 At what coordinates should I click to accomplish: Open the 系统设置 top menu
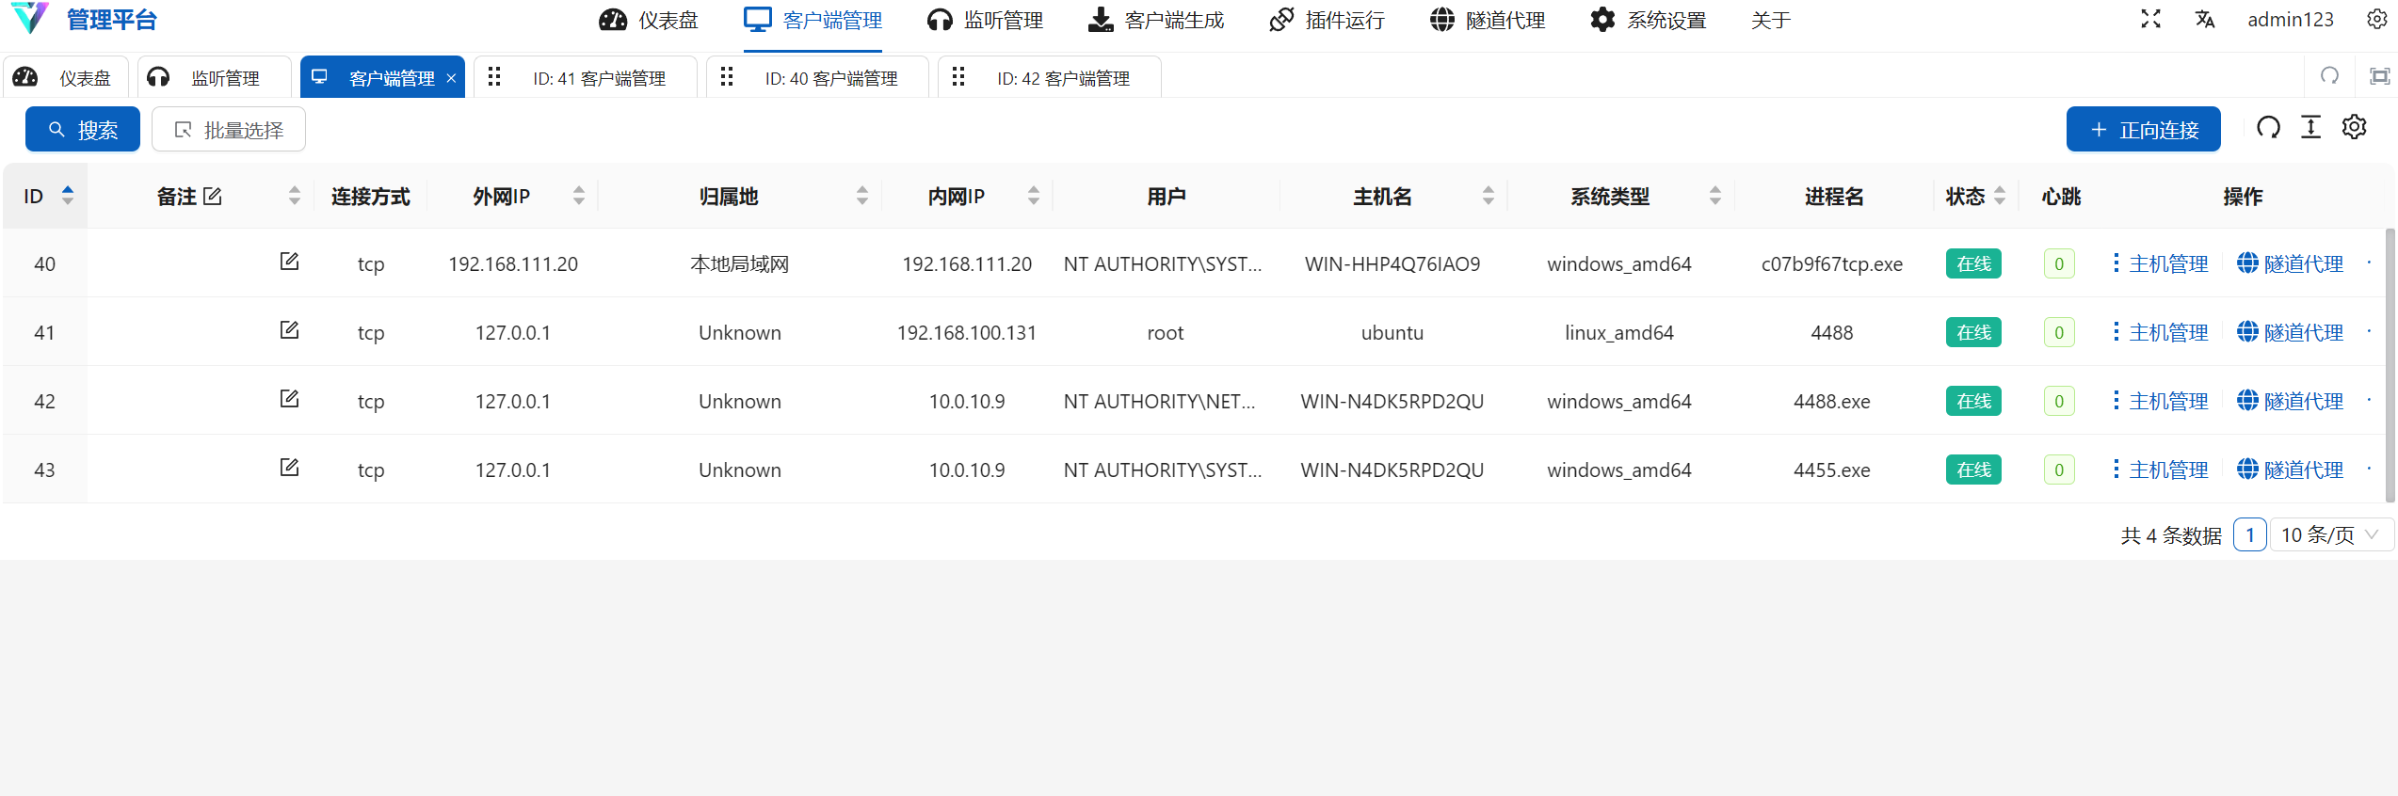pyautogui.click(x=1648, y=20)
